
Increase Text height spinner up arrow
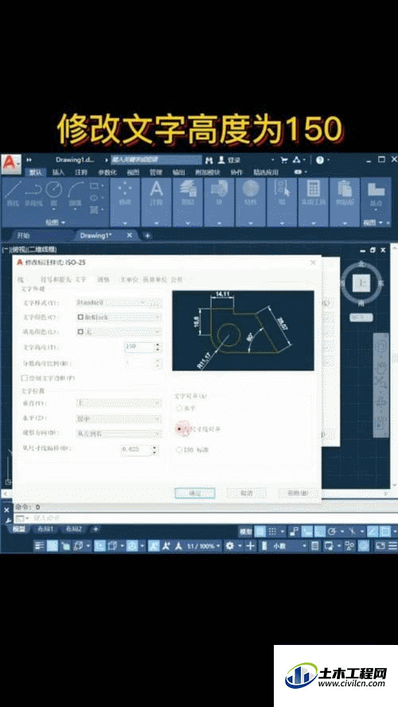[x=157, y=344]
